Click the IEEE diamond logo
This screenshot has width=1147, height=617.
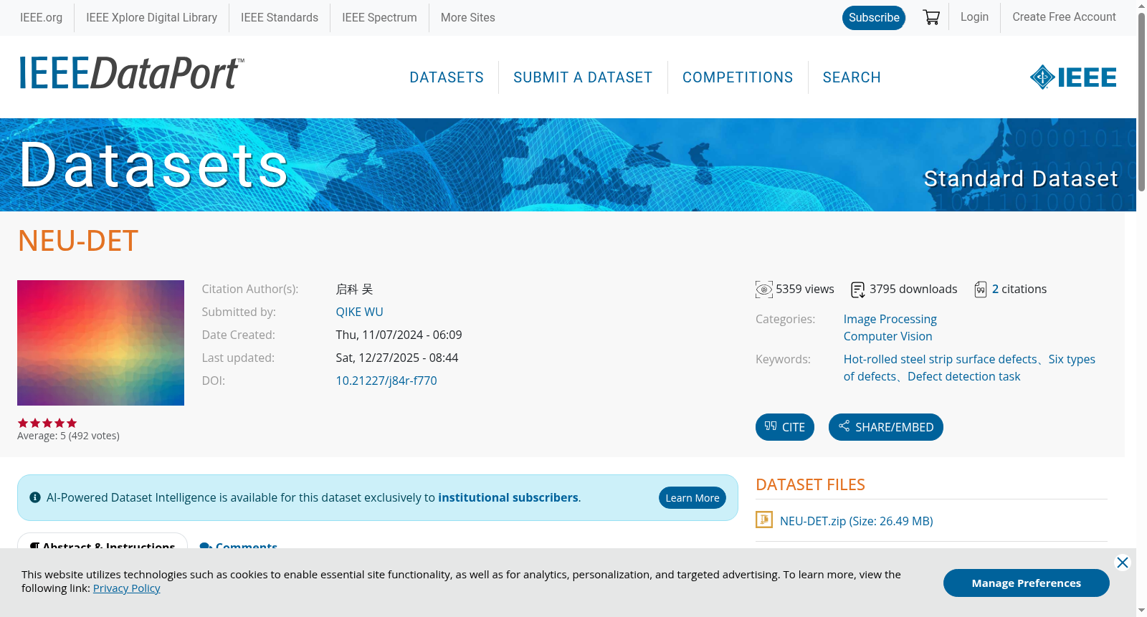[x=1072, y=77]
